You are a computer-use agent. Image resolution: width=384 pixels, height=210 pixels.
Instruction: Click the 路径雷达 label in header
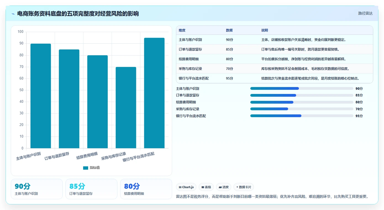coord(365,13)
